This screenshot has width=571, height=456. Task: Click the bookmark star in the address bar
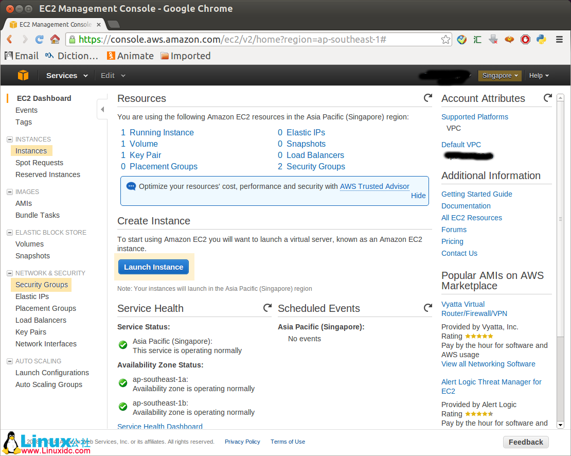click(445, 39)
